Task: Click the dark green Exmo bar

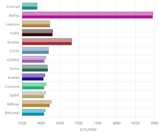Action: tap(35, 70)
